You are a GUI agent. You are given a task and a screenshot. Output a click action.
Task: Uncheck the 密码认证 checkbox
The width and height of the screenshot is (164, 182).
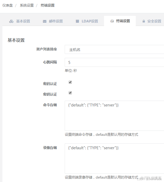pyautogui.click(x=70, y=82)
